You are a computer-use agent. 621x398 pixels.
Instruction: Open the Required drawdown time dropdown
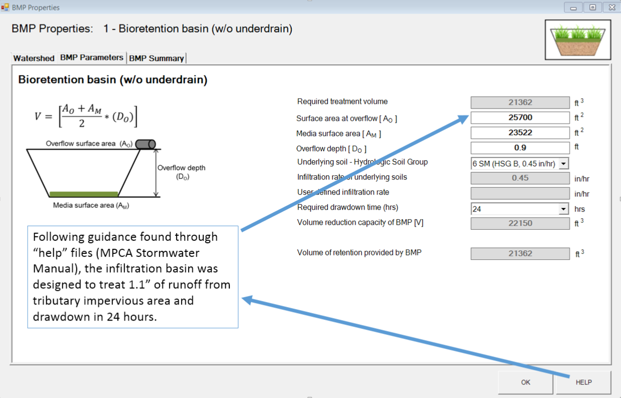click(x=563, y=209)
